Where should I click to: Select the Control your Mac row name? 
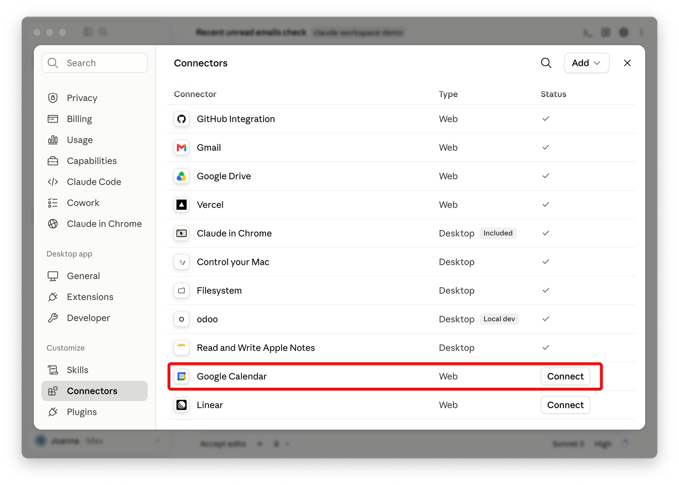(233, 262)
